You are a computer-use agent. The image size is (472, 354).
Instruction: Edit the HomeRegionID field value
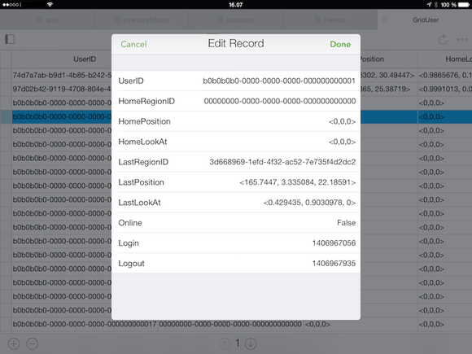(236, 101)
